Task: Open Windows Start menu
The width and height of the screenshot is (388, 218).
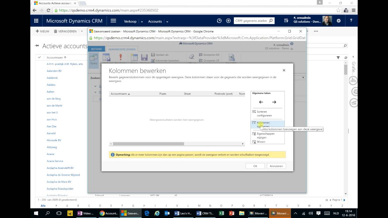Action: (36, 213)
